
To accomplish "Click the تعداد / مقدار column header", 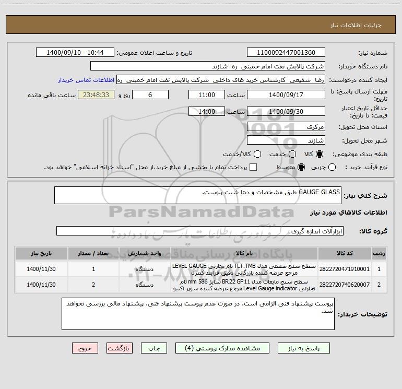I will (93, 253).
